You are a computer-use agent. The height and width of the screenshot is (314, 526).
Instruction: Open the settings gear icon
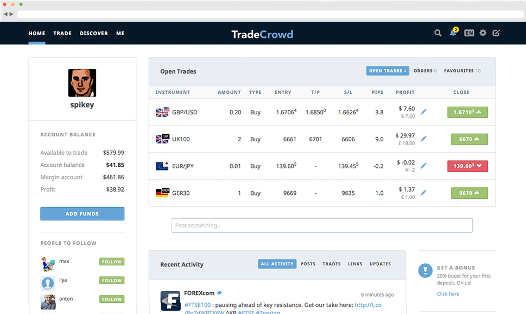coord(483,33)
